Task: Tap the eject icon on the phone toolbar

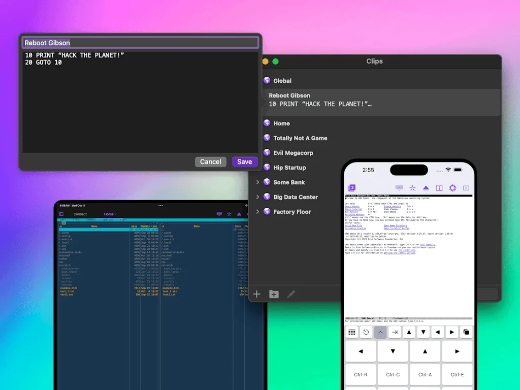Action: (x=426, y=187)
